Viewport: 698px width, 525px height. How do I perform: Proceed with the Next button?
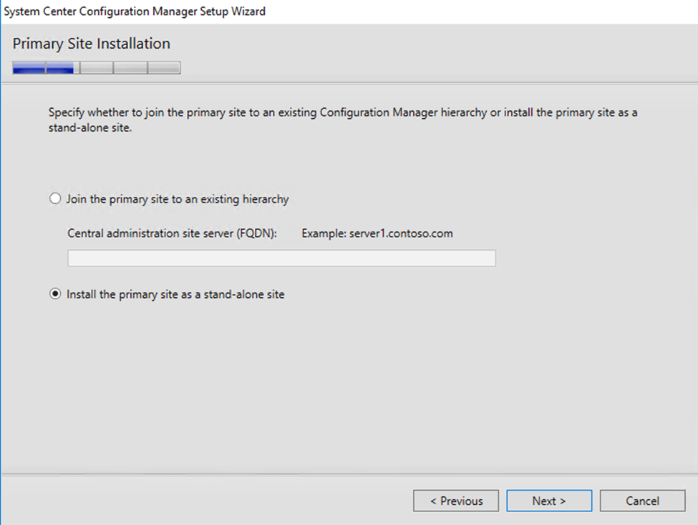tap(549, 501)
